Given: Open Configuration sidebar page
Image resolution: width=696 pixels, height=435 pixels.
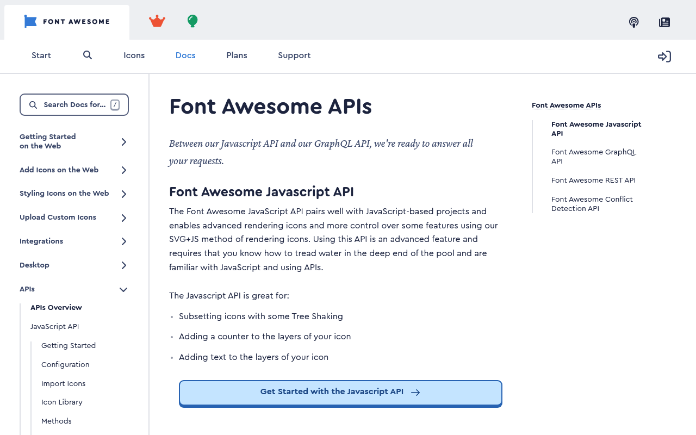Looking at the screenshot, I should 65,365.
